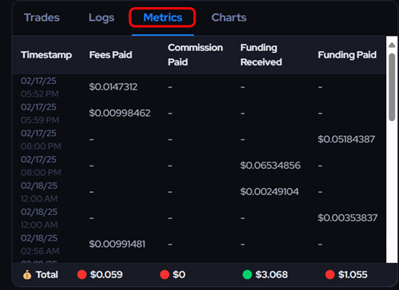Click the Funding Paid column header
The height and width of the screenshot is (290, 399).
point(347,55)
